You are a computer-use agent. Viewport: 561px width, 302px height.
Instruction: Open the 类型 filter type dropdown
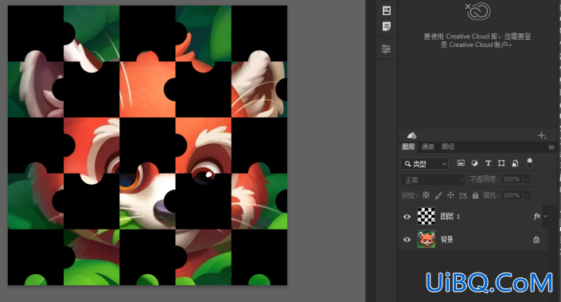coord(425,163)
